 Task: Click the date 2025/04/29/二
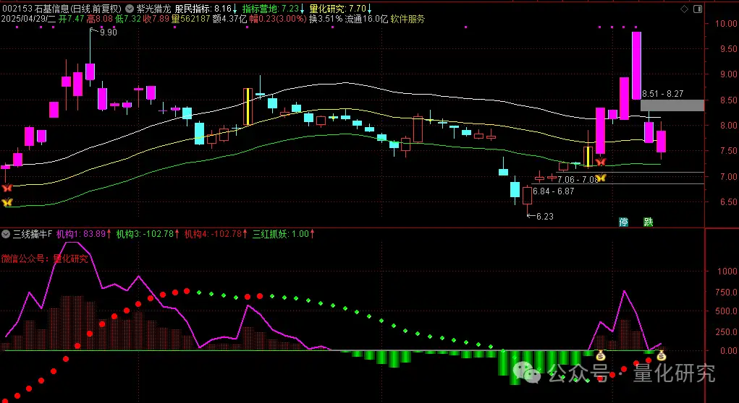coord(29,19)
